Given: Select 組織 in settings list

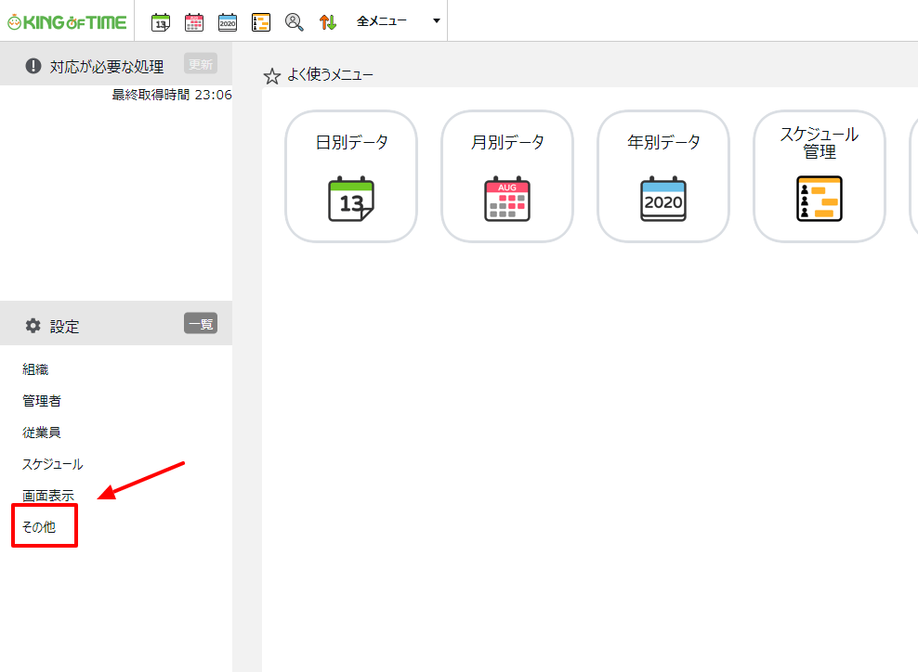Looking at the screenshot, I should (35, 369).
